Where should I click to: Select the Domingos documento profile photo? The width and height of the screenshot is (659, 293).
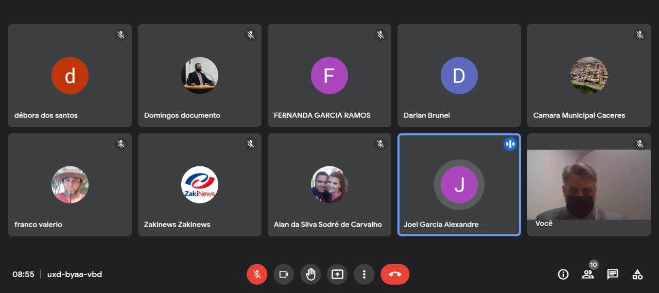[200, 76]
